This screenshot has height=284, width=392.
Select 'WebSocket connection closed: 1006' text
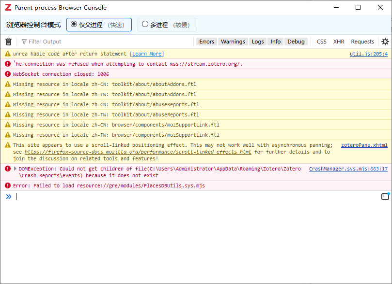[x=61, y=74]
